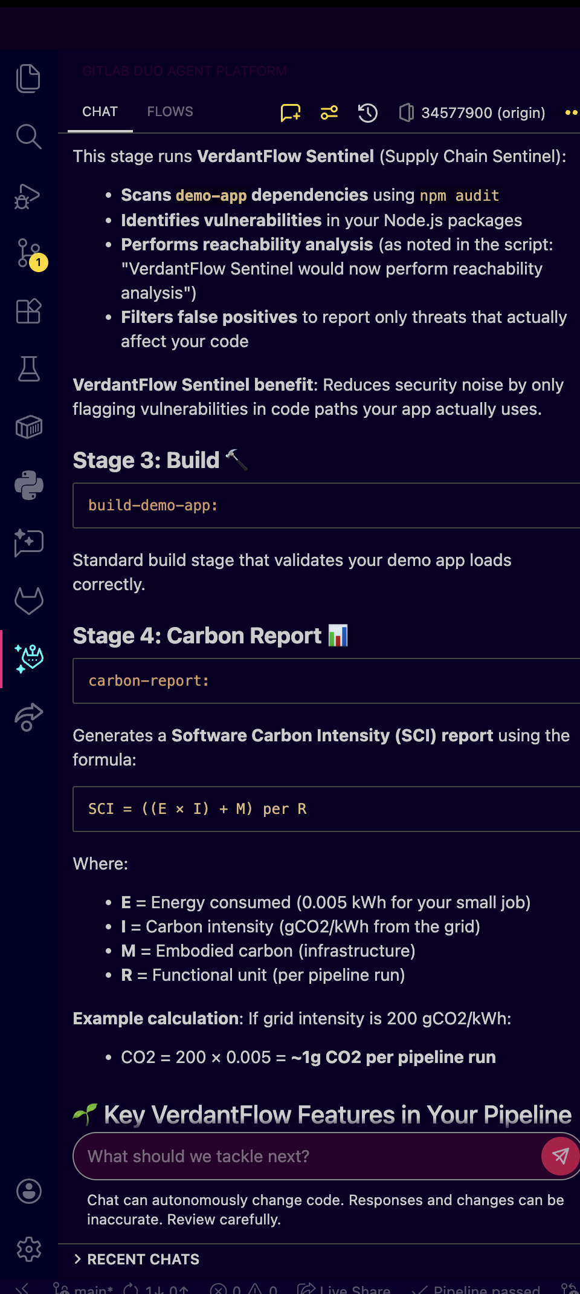580x1294 pixels.
Task: Open Run and Debug view
Action: [x=28, y=195]
